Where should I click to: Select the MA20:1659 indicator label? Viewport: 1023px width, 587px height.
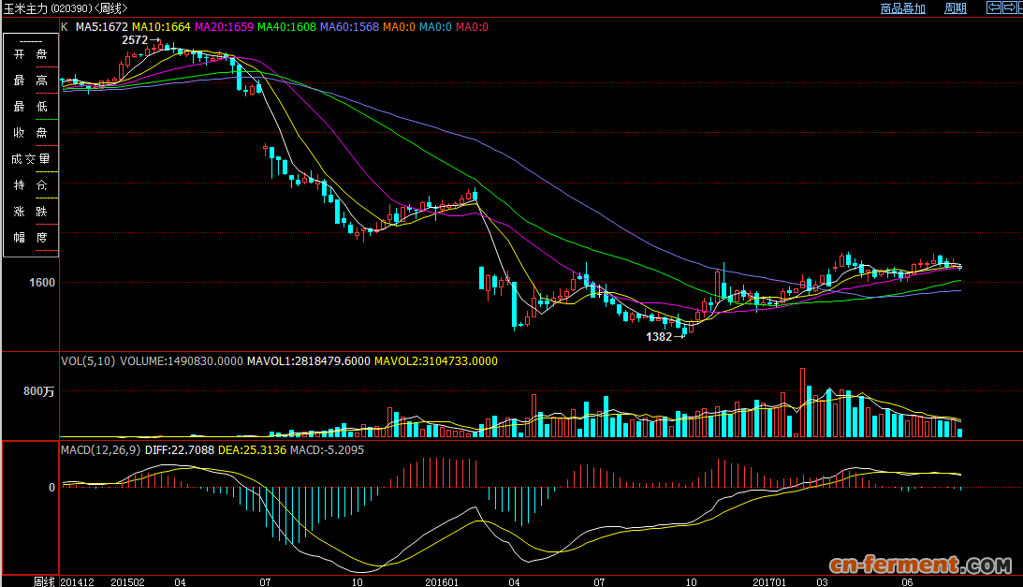click(x=224, y=27)
